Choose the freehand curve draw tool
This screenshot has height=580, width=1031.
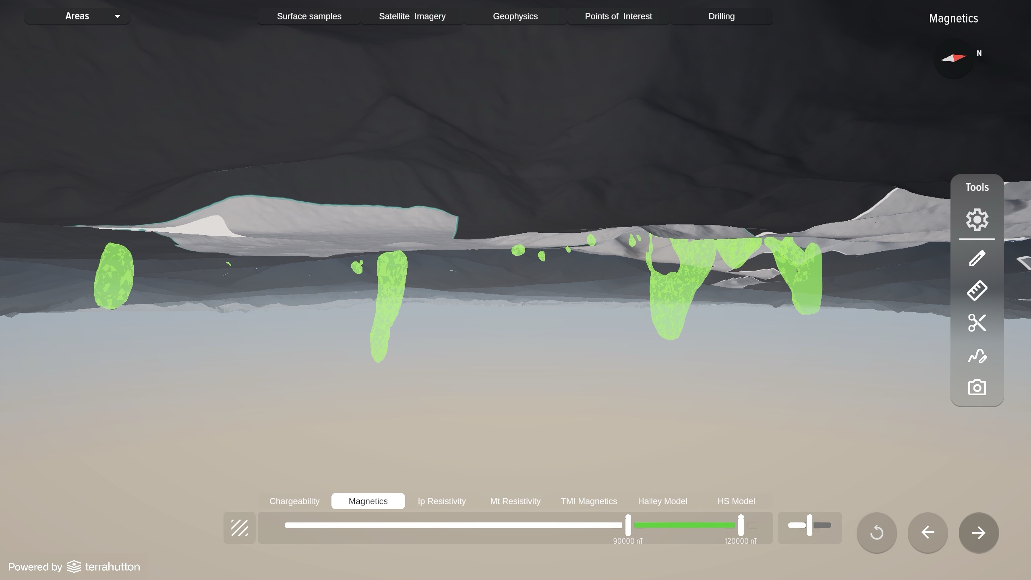coord(977,356)
